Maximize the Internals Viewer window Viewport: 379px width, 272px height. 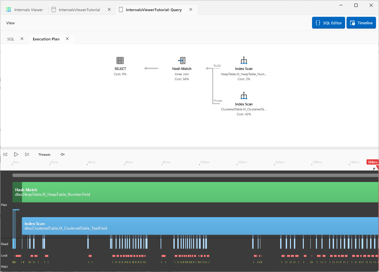pos(356,5)
